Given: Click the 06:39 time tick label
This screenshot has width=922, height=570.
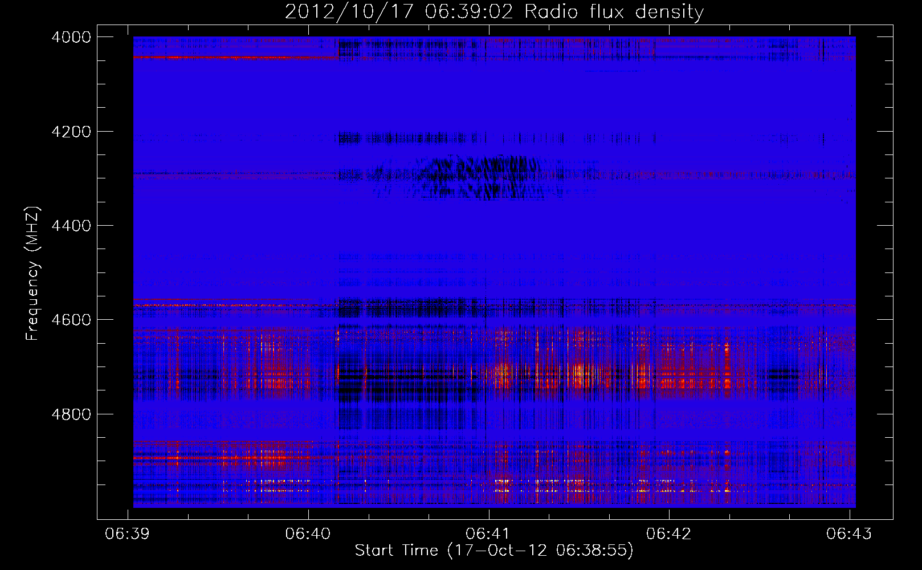Looking at the screenshot, I should point(128,534).
